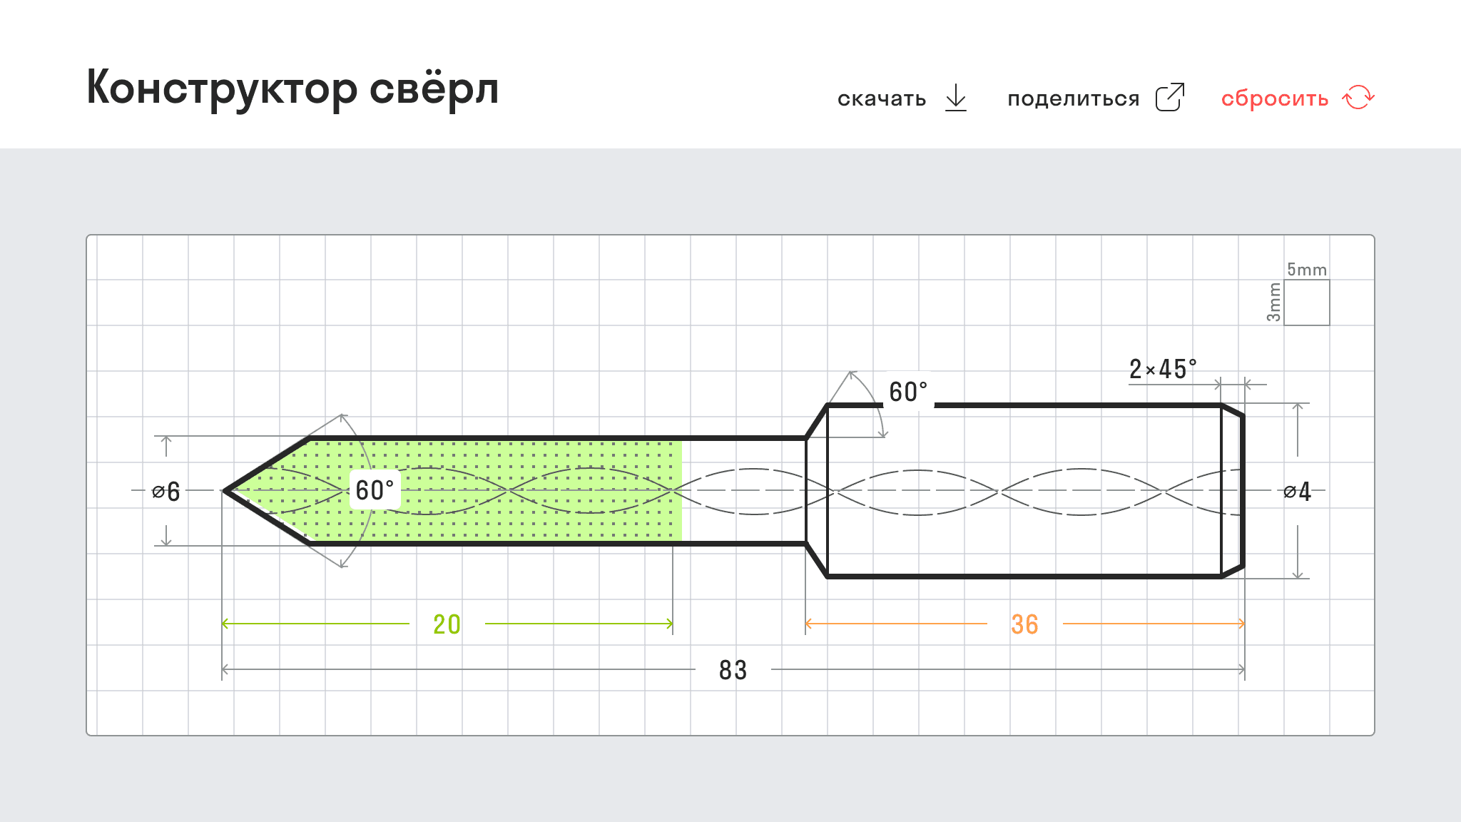
Task: Click the 2×45° chamfer dimension
Action: [x=1163, y=369]
